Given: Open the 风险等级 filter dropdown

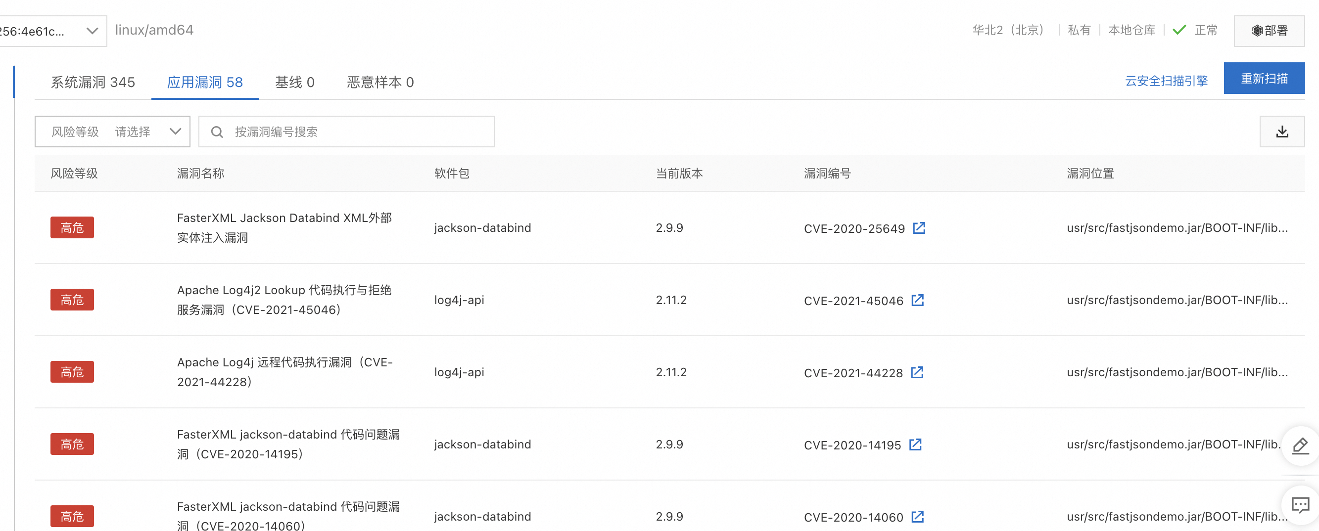Looking at the screenshot, I should click(x=113, y=132).
